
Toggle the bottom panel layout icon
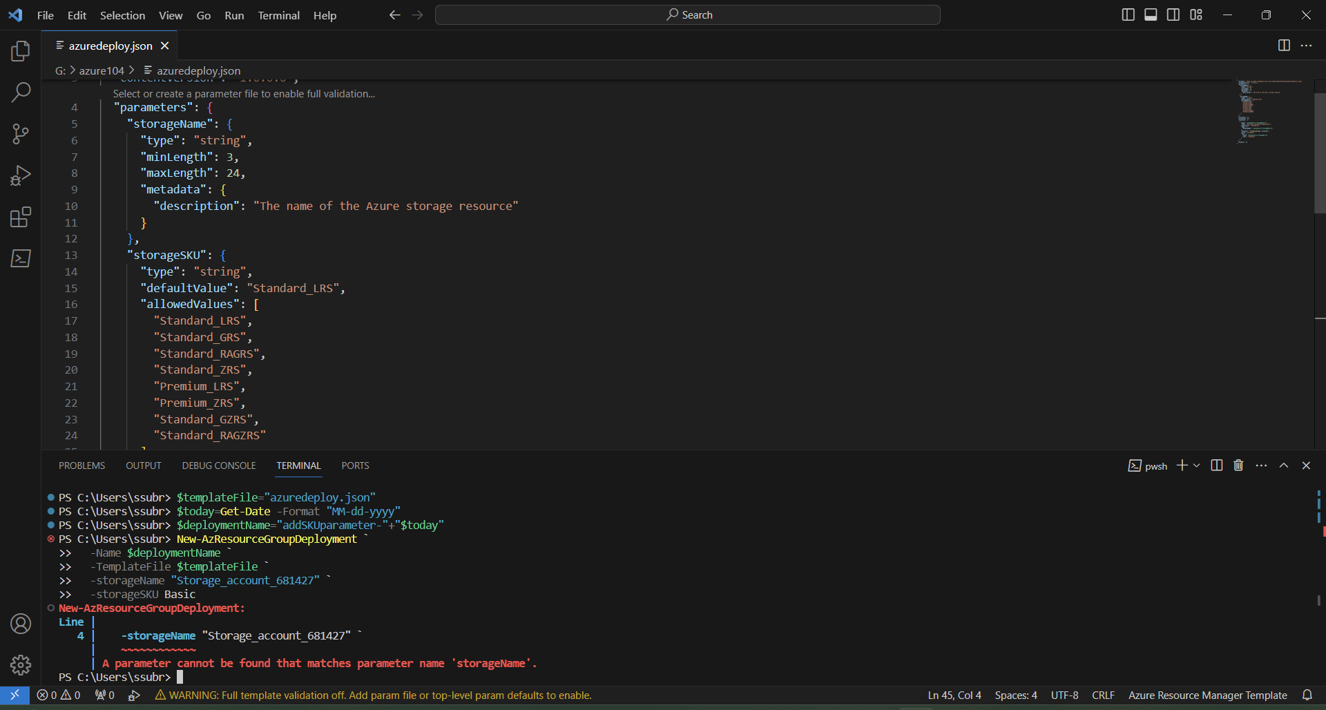tap(1151, 15)
